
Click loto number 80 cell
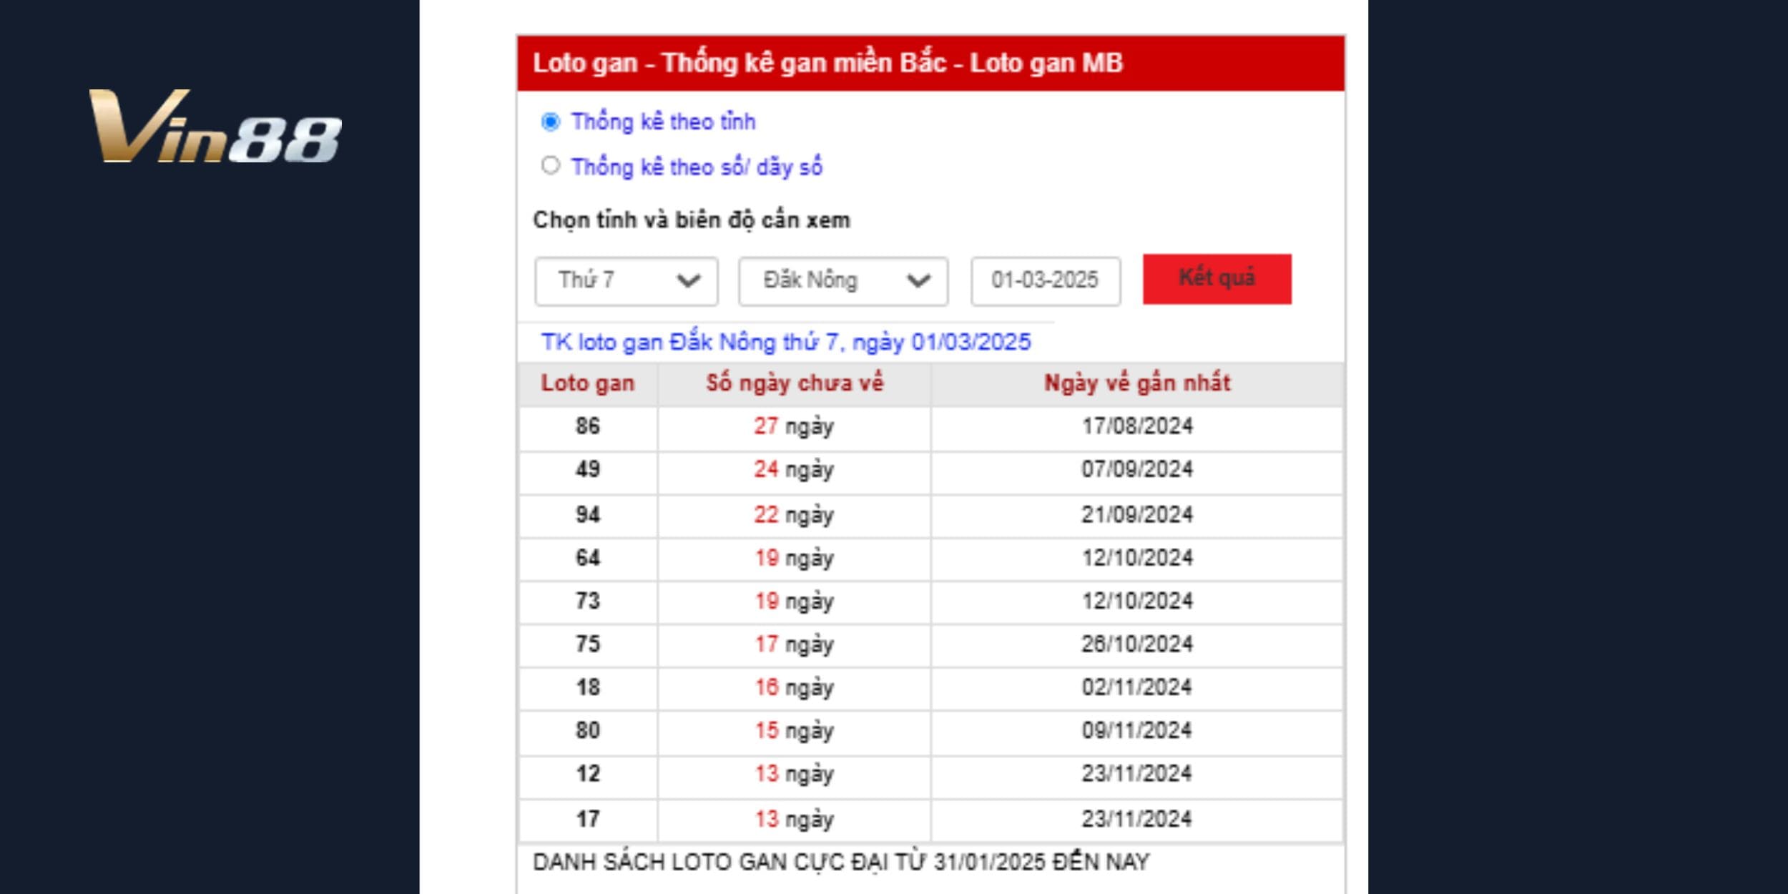pos(588,732)
